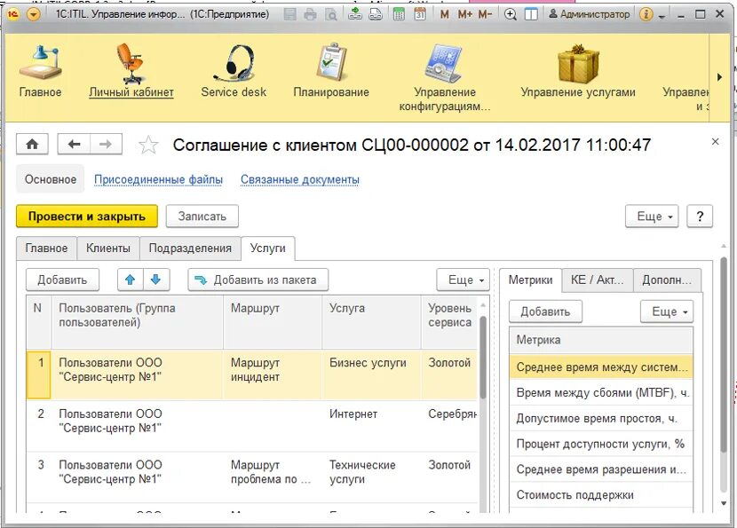Click the M+ memory add button

pos(464,14)
